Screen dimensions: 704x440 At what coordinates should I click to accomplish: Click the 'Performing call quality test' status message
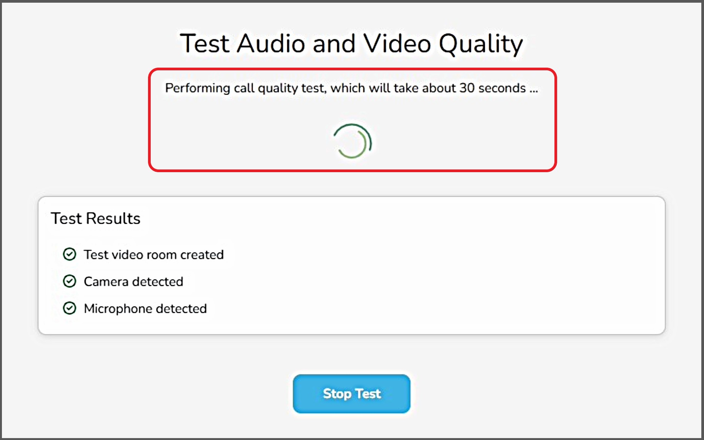(351, 88)
